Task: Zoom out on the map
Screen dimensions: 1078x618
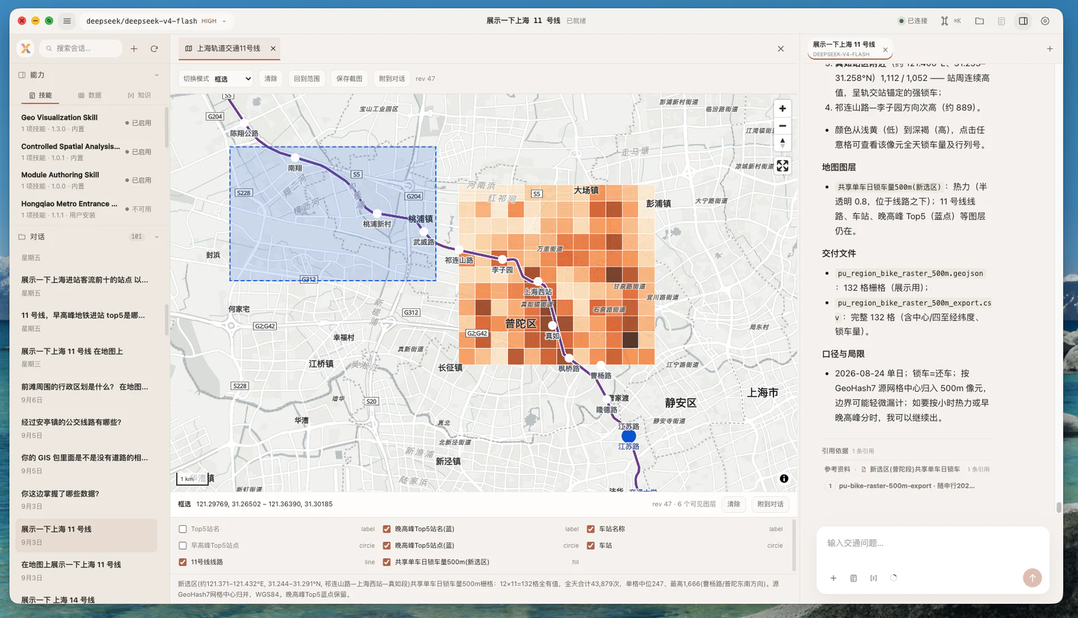Action: [x=782, y=126]
